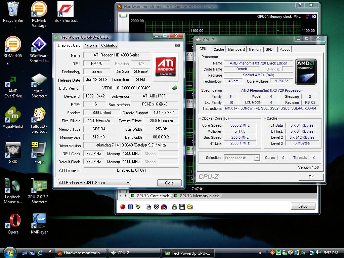Click the Close button in GPU-Z
Image resolution: width=344 pixels, height=258 pixels.
[x=169, y=183]
